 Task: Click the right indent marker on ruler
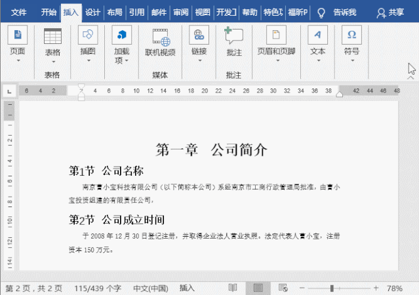click(340, 94)
